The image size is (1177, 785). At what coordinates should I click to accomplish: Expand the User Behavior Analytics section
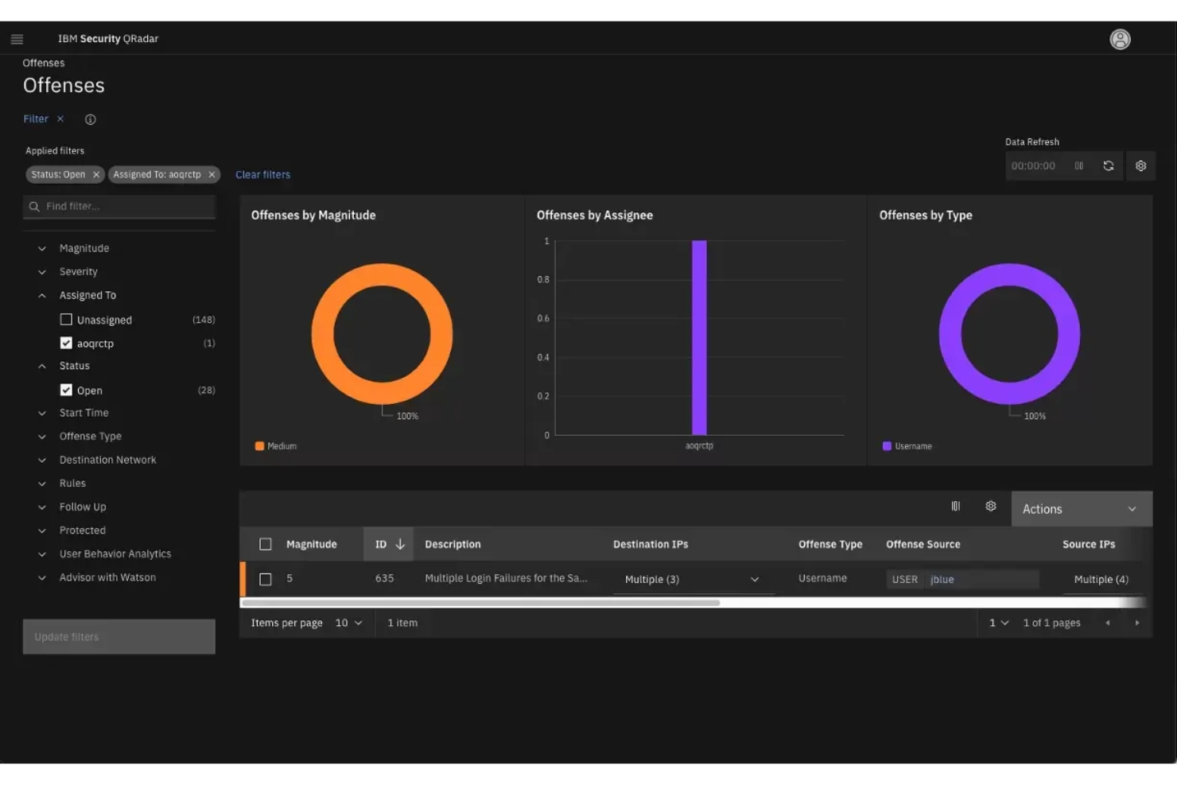point(41,554)
